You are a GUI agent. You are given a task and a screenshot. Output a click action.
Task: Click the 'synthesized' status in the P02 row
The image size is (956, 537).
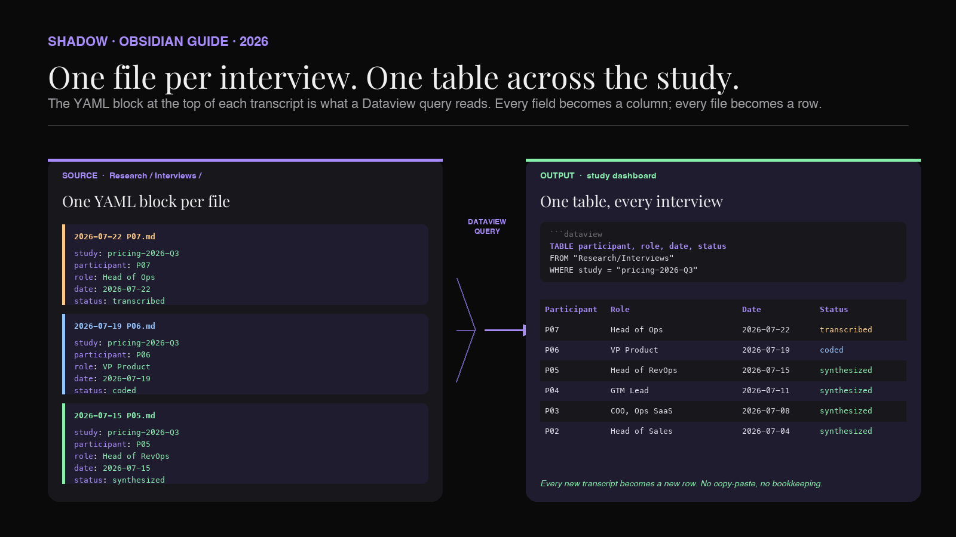pos(846,431)
